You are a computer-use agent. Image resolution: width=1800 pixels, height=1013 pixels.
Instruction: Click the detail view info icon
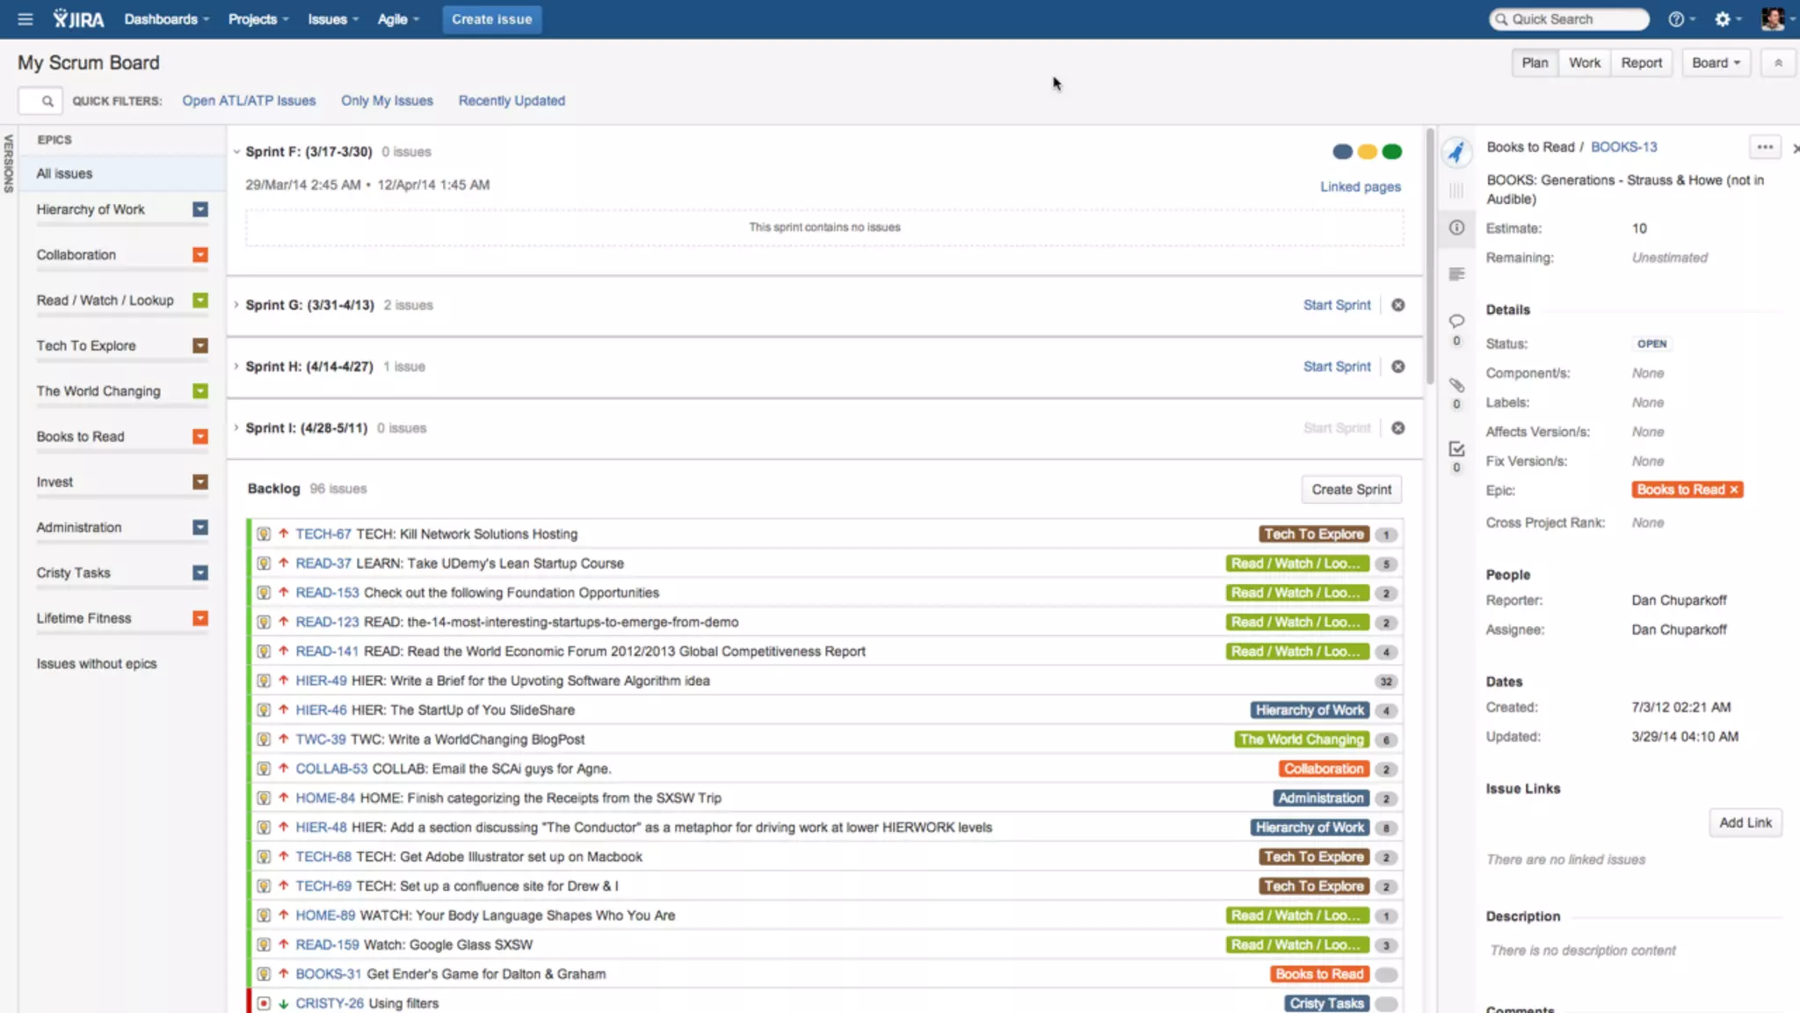pos(1456,228)
